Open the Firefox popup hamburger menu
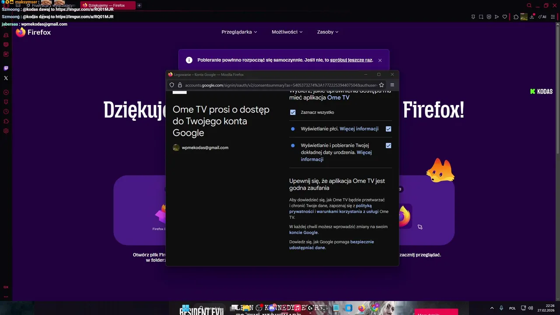The height and width of the screenshot is (315, 560). pyautogui.click(x=392, y=85)
